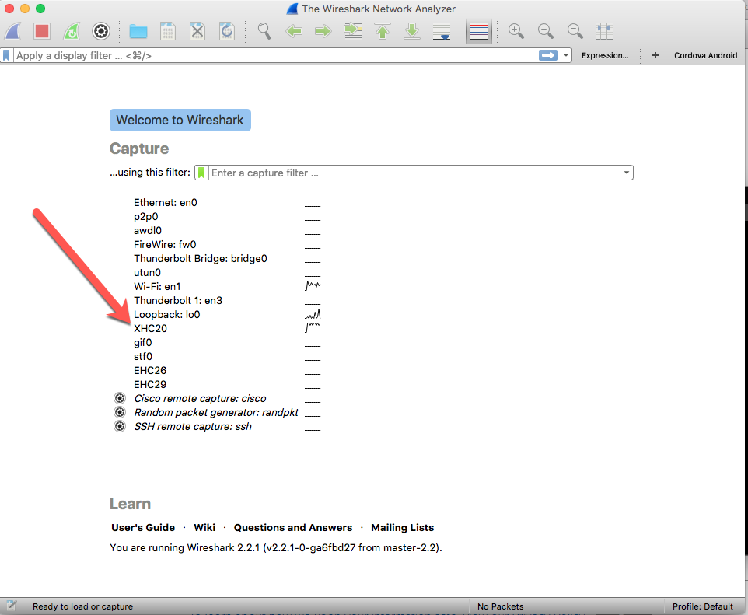The width and height of the screenshot is (748, 615).
Task: Select the EHC26 interface
Action: pos(150,371)
